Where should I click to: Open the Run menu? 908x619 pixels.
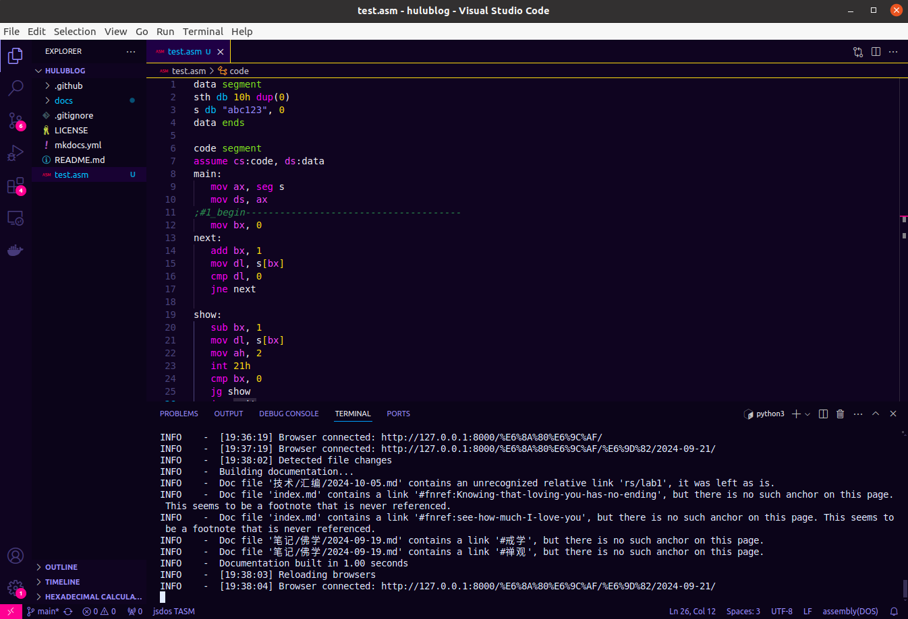(165, 32)
